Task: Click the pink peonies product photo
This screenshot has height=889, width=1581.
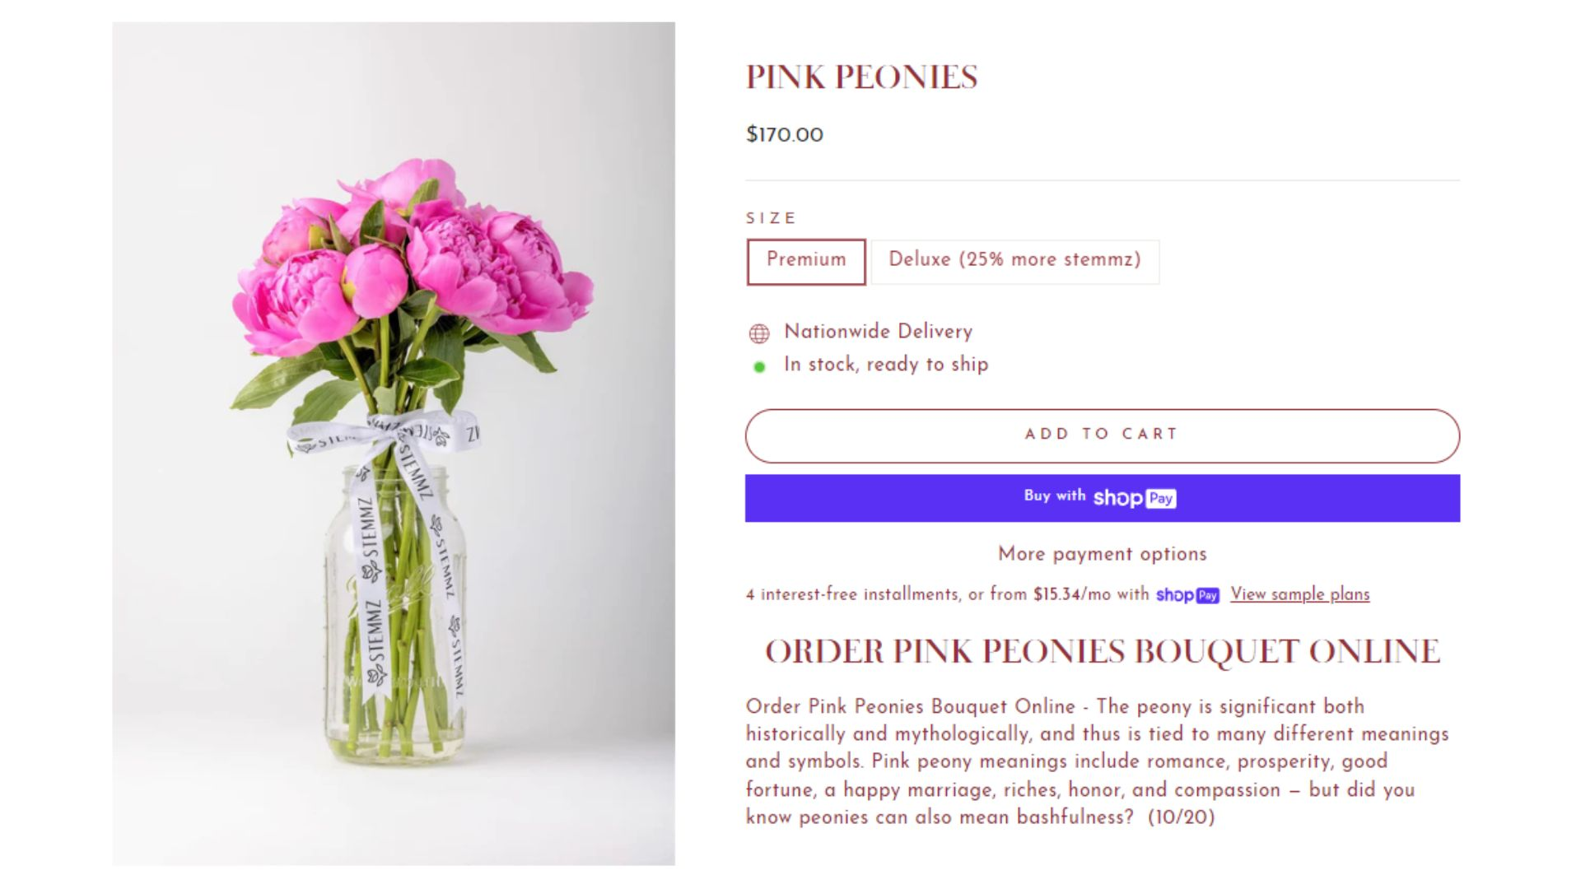Action: click(x=394, y=444)
